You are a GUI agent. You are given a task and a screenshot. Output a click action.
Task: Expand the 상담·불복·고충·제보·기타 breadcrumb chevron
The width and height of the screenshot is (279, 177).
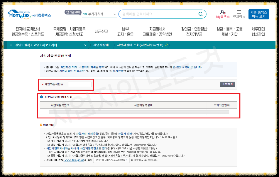point(85,45)
